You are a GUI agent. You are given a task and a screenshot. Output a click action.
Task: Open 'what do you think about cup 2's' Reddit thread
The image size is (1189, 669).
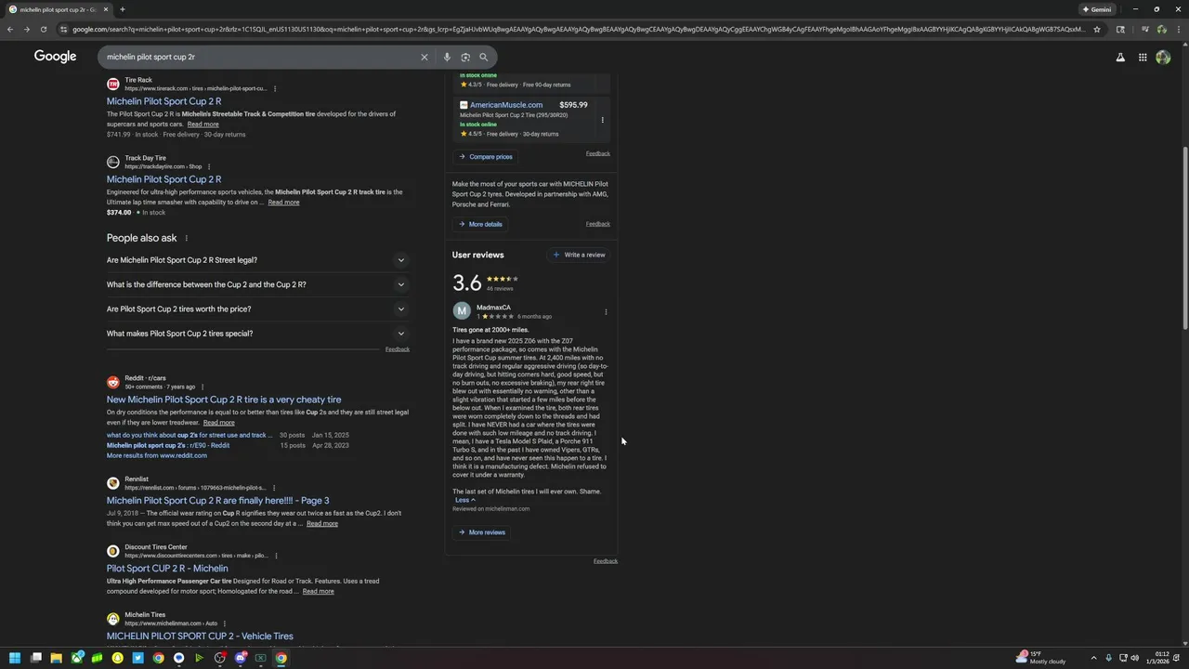click(x=189, y=435)
